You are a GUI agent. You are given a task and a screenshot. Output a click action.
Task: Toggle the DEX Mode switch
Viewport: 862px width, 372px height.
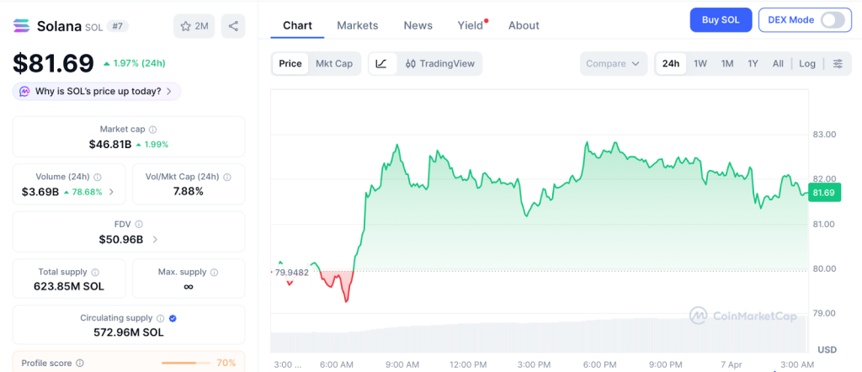[x=832, y=19]
